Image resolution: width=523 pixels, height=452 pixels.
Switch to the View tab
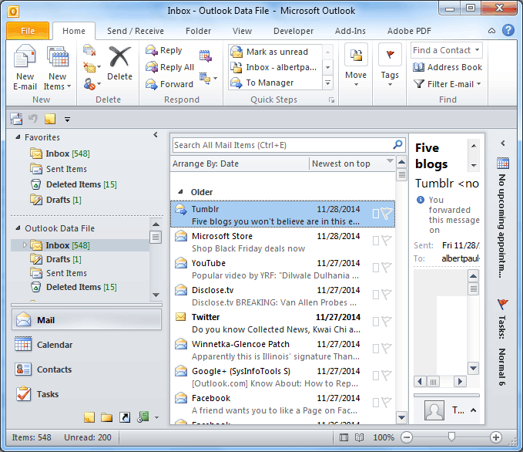coord(242,31)
